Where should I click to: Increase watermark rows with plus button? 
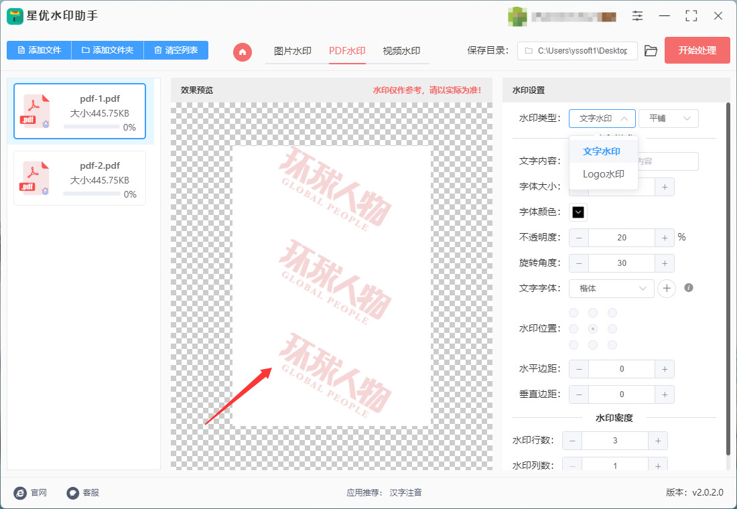point(658,441)
